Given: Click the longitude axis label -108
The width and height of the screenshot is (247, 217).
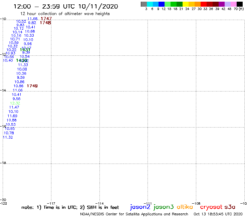Looking at the screenshot, I should (x=196, y=203).
